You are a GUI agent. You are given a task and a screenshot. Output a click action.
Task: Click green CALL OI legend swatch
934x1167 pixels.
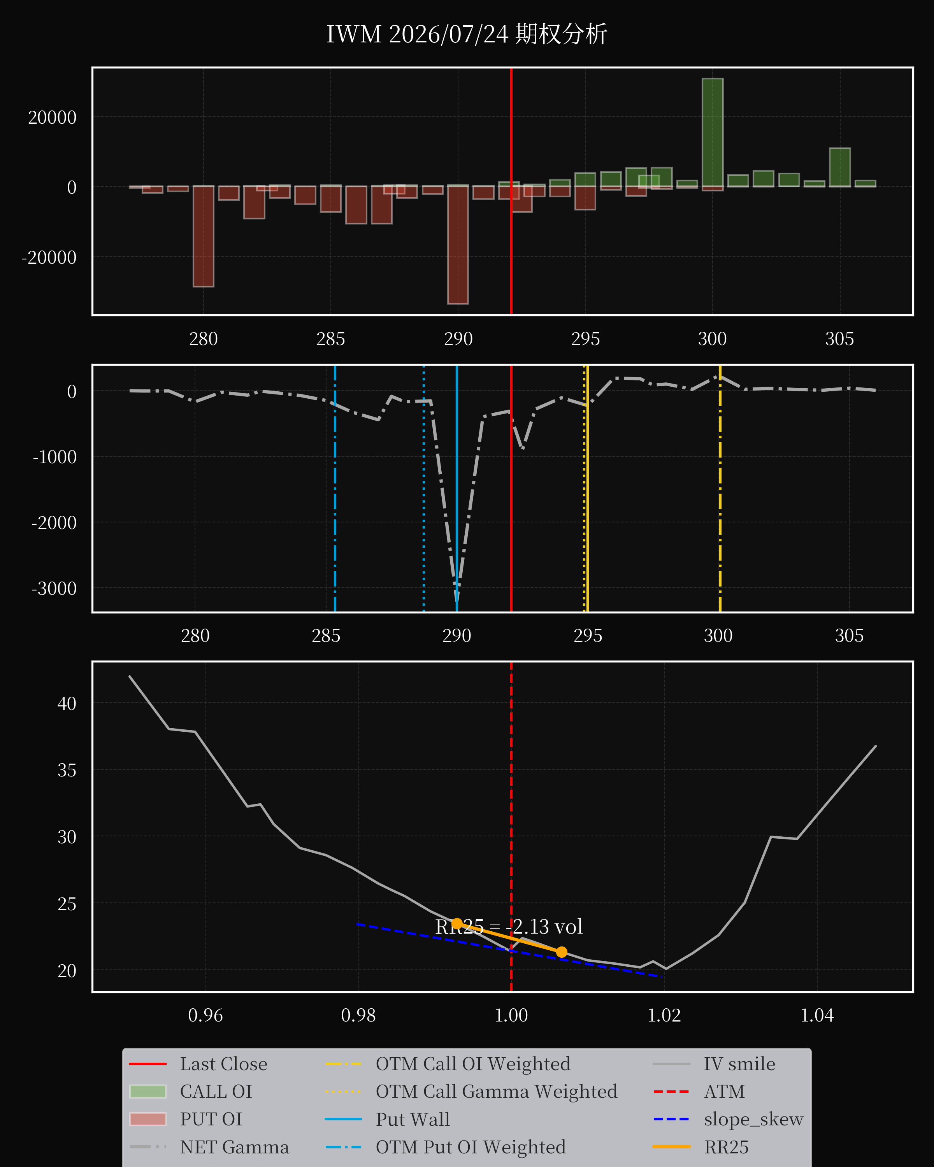(x=148, y=1091)
